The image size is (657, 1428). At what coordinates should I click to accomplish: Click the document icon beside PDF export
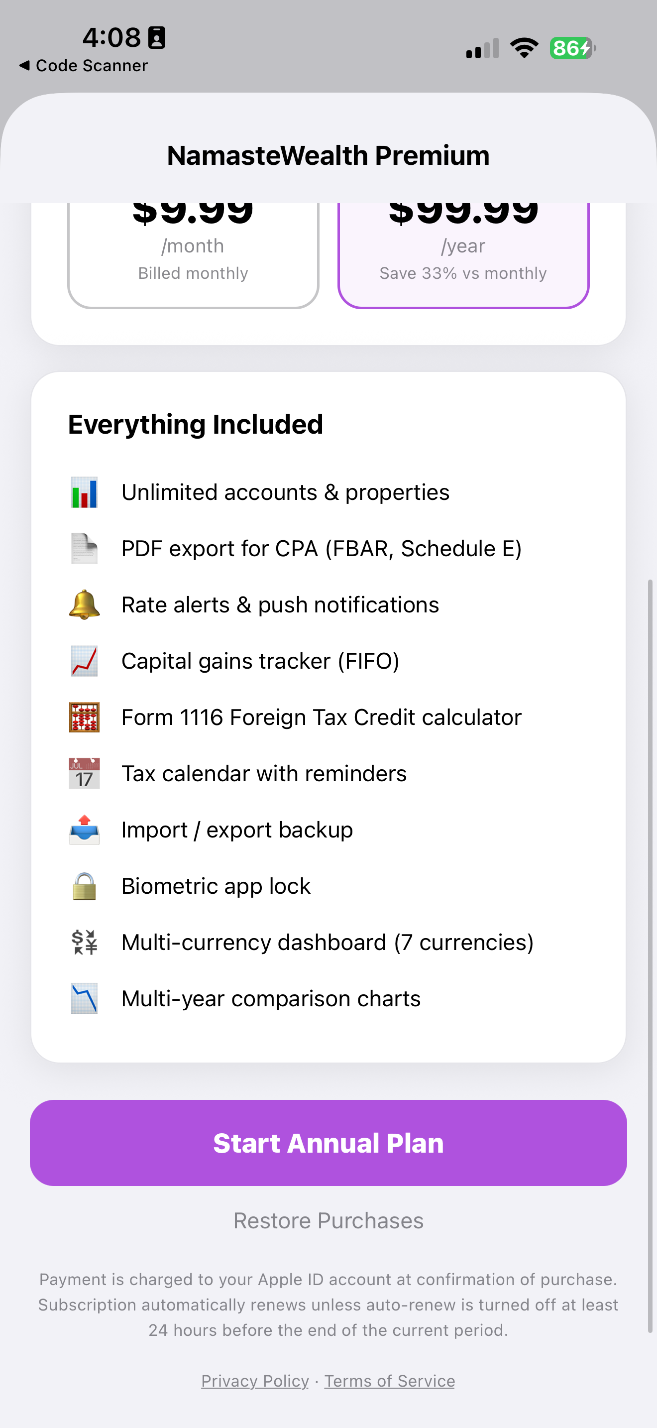[84, 548]
